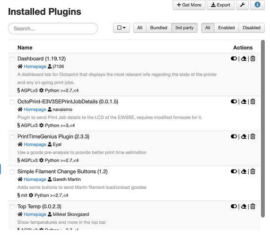The height and width of the screenshot is (236, 270).
Task: Click gear icon in Dashboard Python line
Action: [x=41, y=90]
